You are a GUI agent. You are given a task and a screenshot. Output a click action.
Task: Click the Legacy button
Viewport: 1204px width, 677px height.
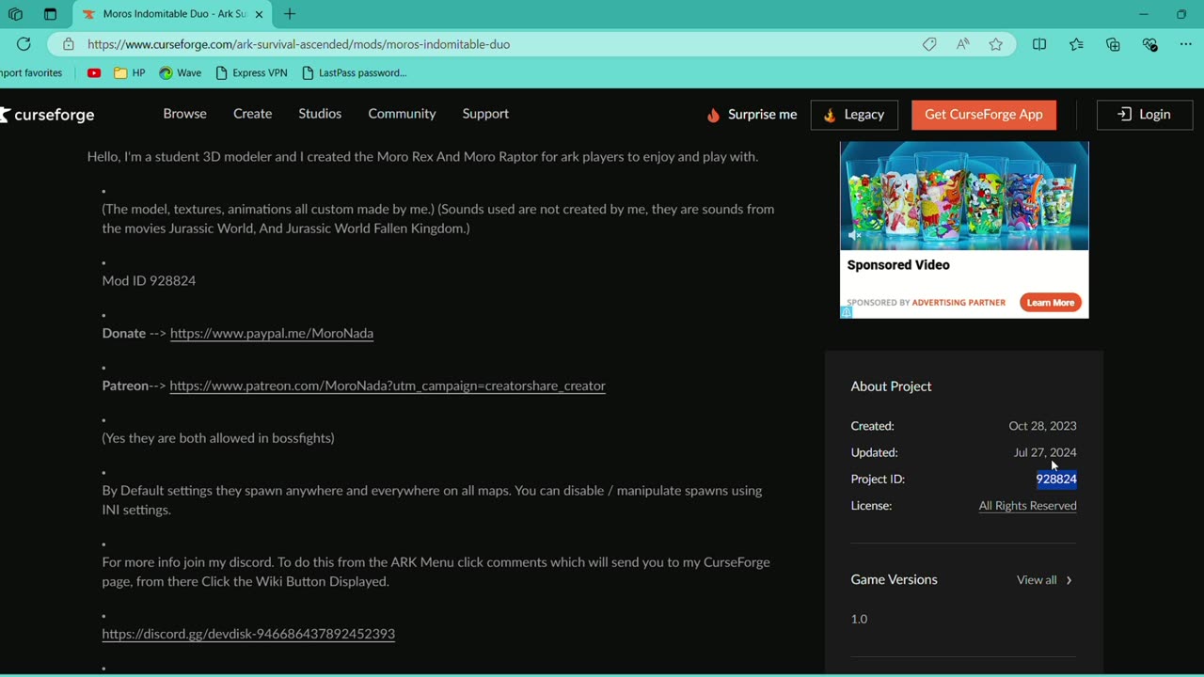854,115
